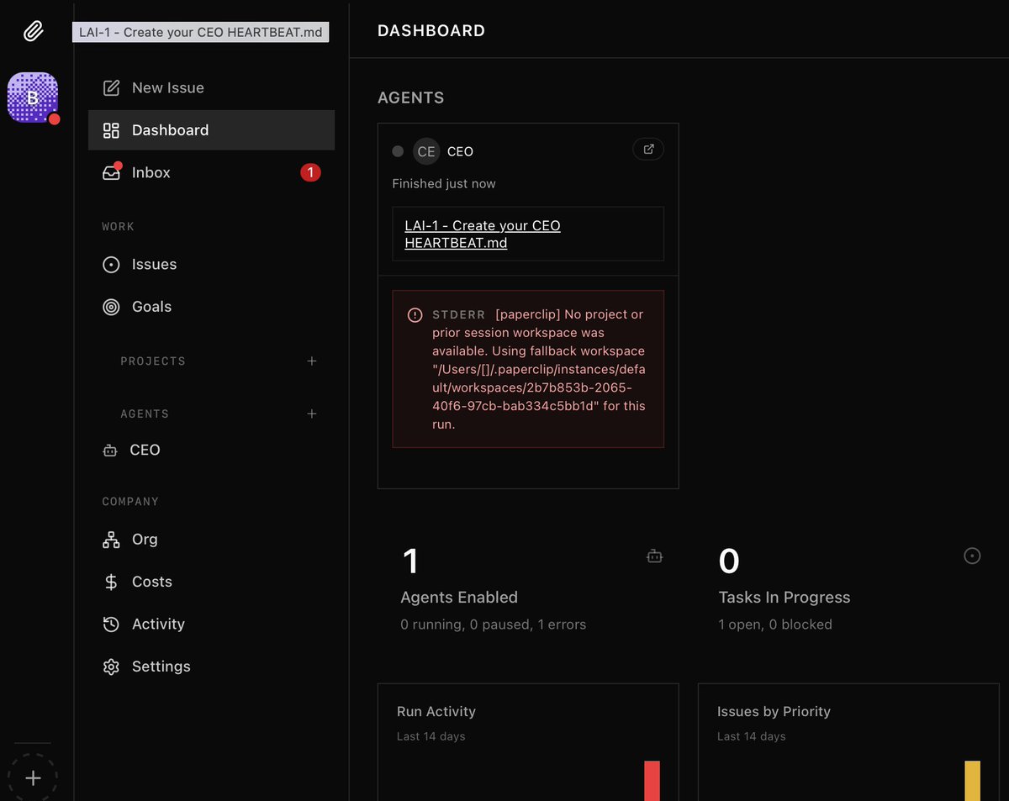Click the Run Activity chart title
The width and height of the screenshot is (1009, 801).
point(436,711)
